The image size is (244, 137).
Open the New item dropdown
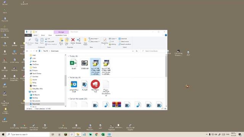[x=94, y=38]
